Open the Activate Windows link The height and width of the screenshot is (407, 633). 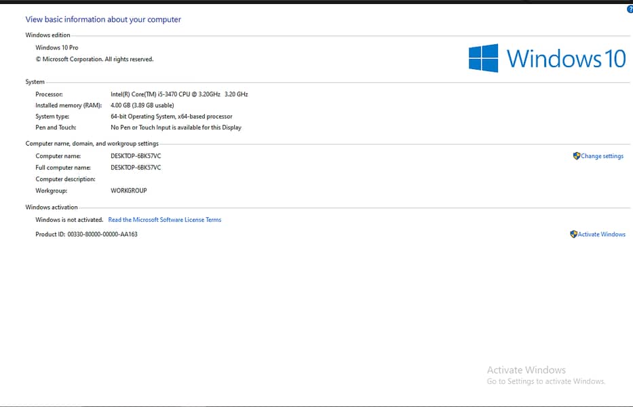pos(602,234)
